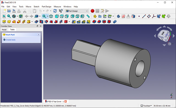The height and width of the screenshot is (108, 176).
Task: Create a datum plane
Action: coord(149,16)
